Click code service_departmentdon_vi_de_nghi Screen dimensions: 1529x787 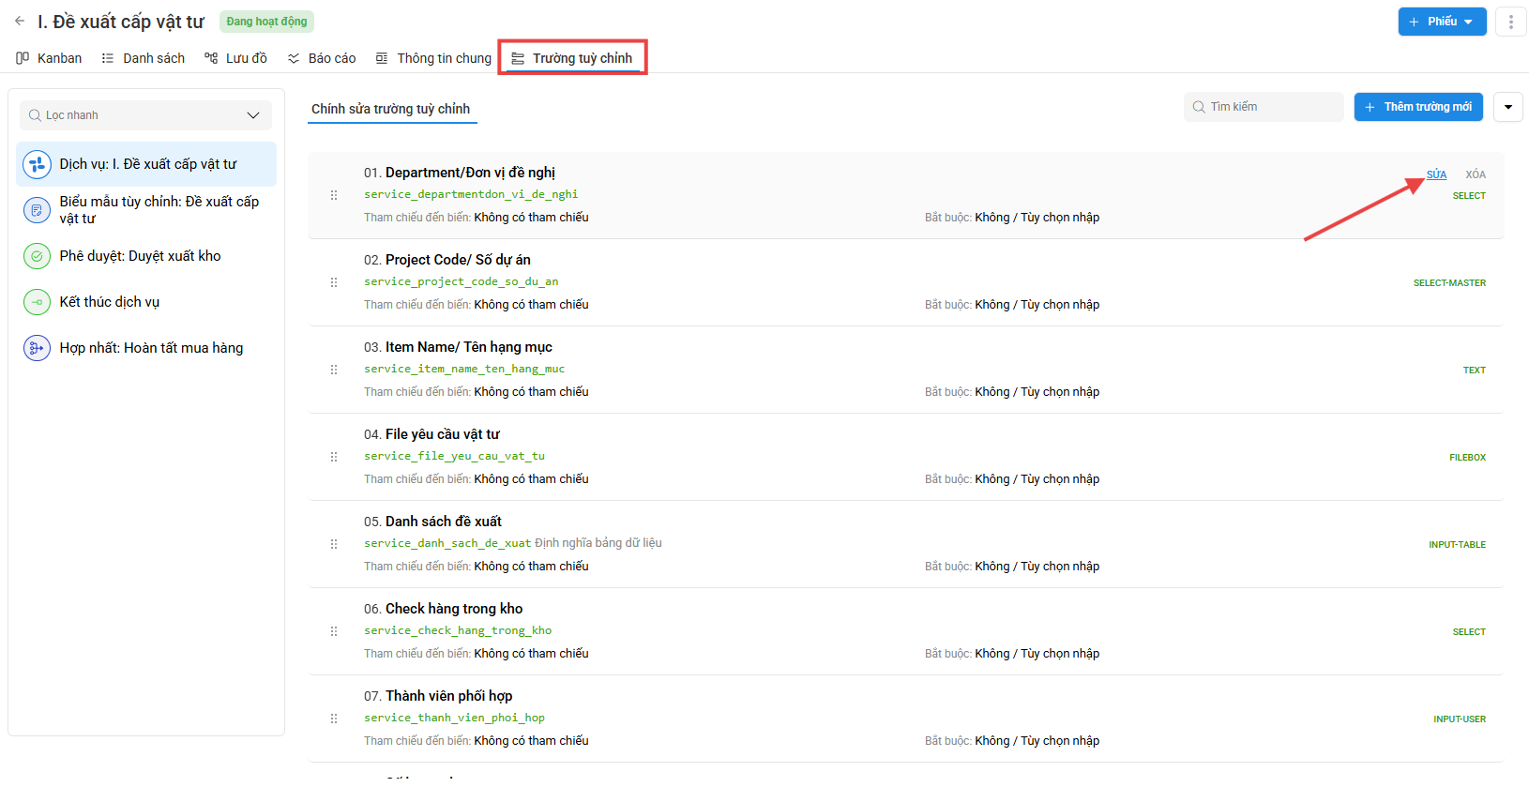click(x=471, y=194)
